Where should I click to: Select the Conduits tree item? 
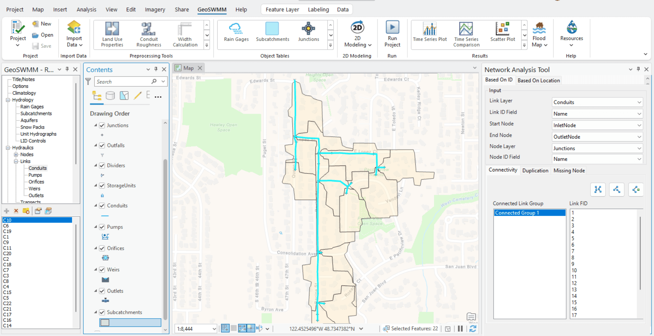(x=38, y=168)
